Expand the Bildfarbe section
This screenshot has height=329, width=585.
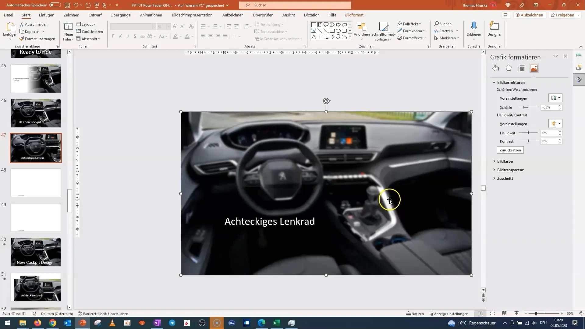pos(506,161)
